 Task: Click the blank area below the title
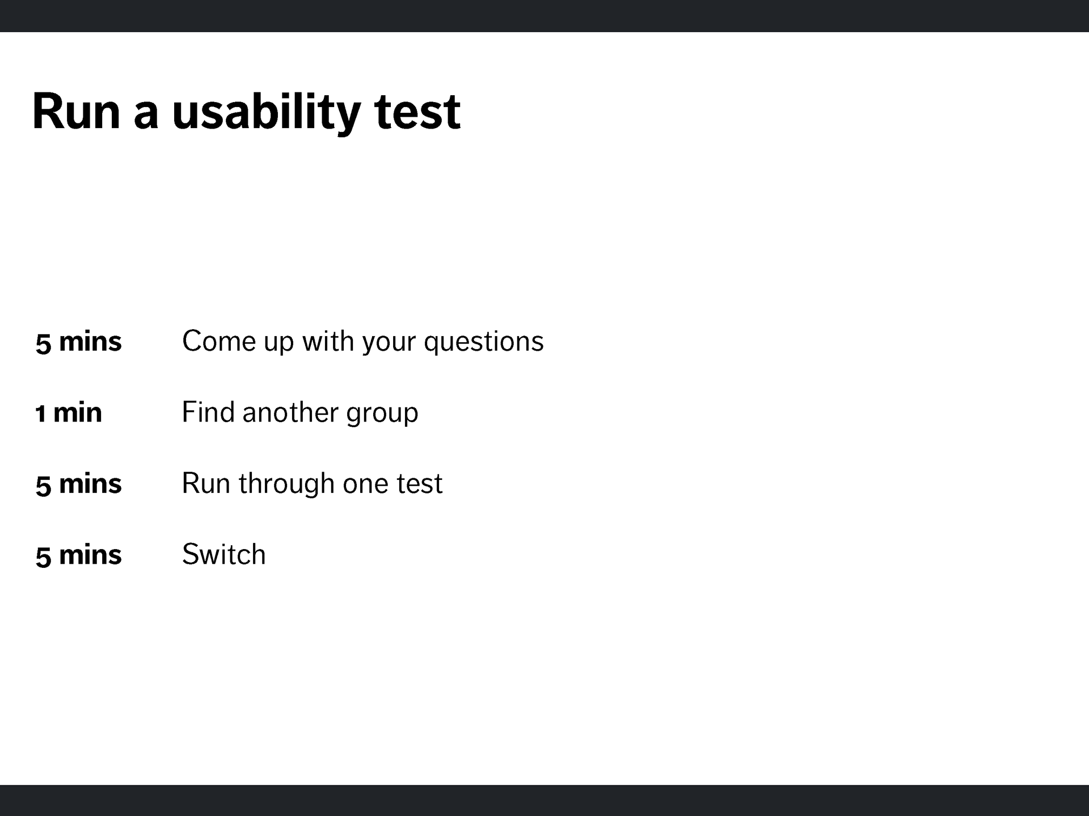544,227
